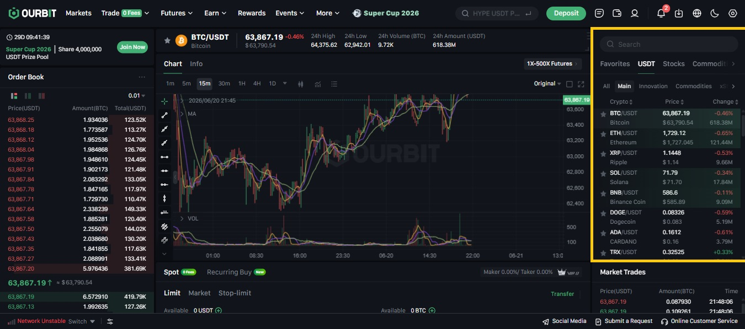Screen dimensions: 745x329
Task: Open the language globe icon
Action: point(697,13)
